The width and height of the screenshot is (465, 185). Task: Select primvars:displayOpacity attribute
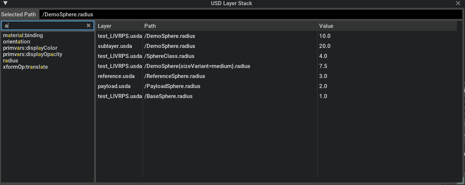pyautogui.click(x=32, y=54)
